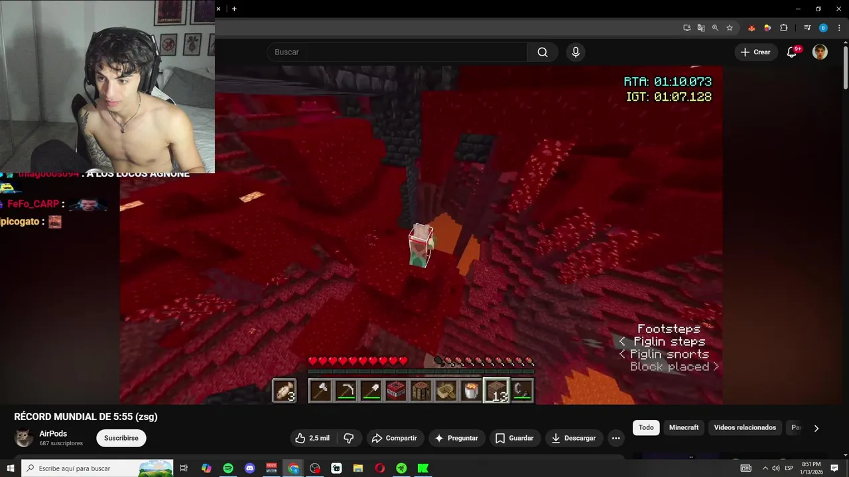This screenshot has width=849, height=477.
Task: Open Discord from the taskbar
Action: click(x=249, y=468)
